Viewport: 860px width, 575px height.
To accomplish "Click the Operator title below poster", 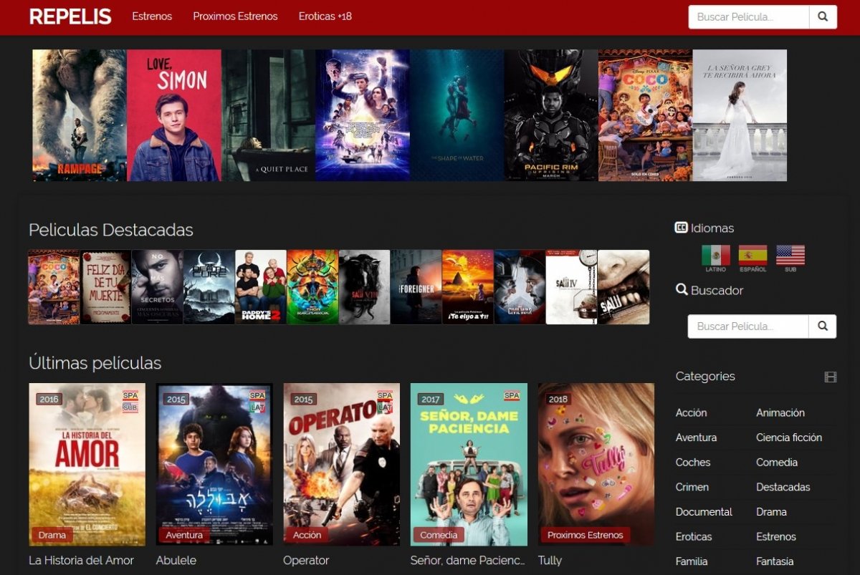I will [x=306, y=561].
